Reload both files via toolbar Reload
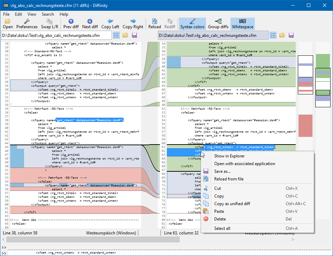 point(155,24)
